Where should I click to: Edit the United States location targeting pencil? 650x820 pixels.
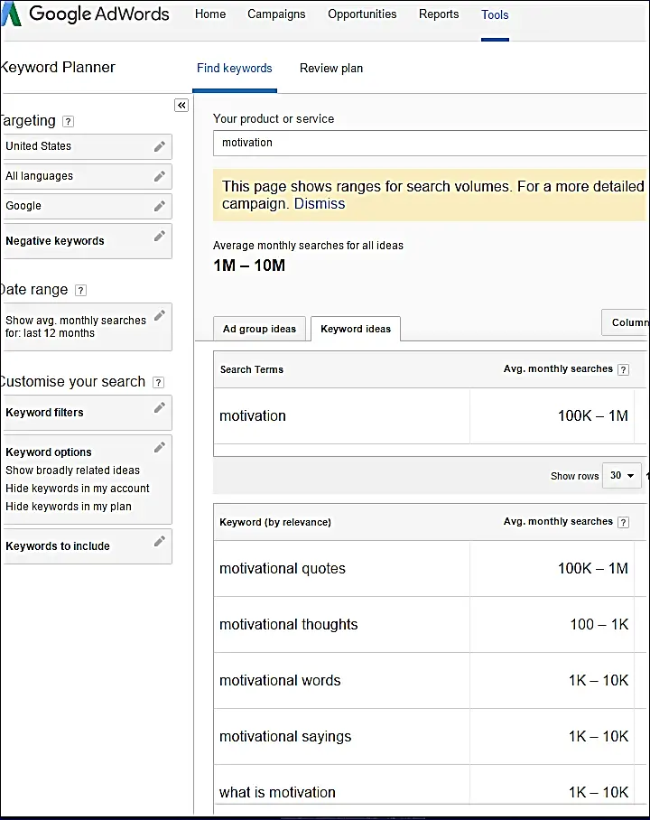[160, 146]
